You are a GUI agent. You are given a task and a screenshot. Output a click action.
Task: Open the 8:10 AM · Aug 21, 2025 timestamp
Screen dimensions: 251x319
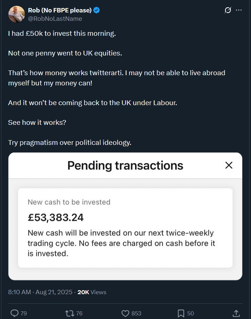click(41, 292)
